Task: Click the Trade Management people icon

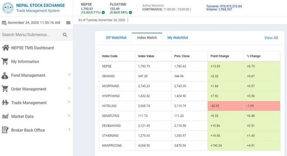Action: click(x=5, y=103)
